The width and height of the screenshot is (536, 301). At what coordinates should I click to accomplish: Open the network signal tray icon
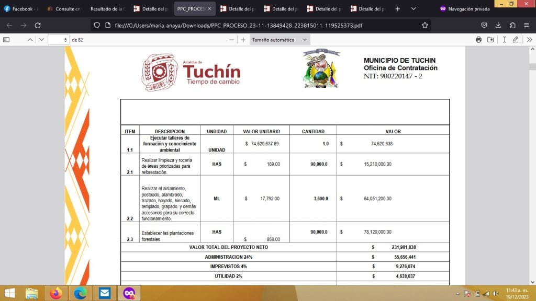coord(486,294)
